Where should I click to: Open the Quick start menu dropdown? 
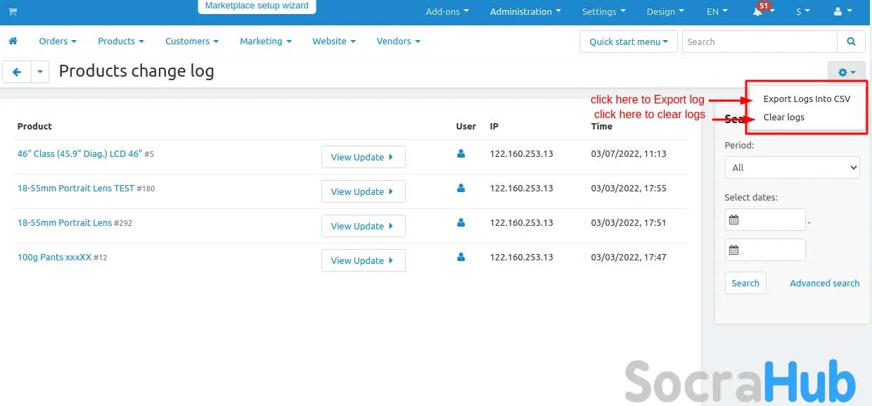pos(629,42)
